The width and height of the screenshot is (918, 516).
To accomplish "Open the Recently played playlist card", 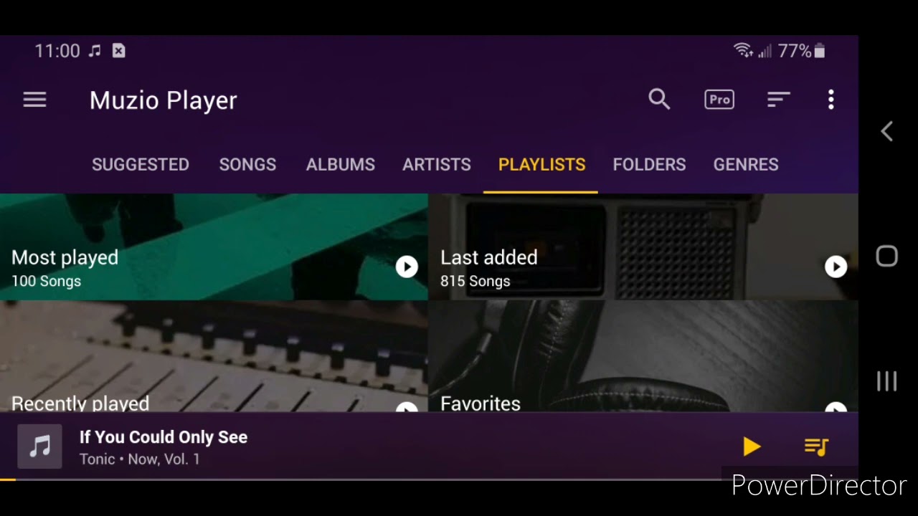I will coord(214,356).
